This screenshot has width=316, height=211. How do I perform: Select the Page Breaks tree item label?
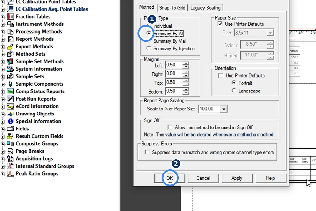tap(30, 151)
